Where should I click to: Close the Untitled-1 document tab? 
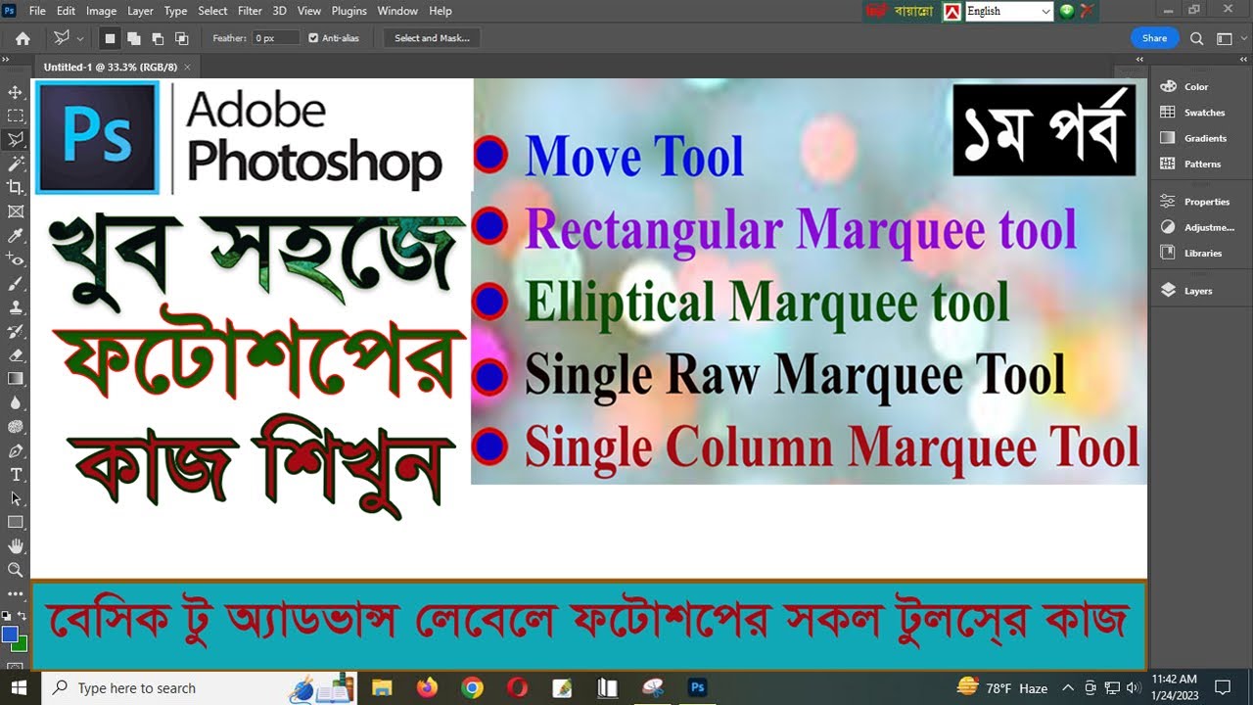pyautogui.click(x=188, y=67)
